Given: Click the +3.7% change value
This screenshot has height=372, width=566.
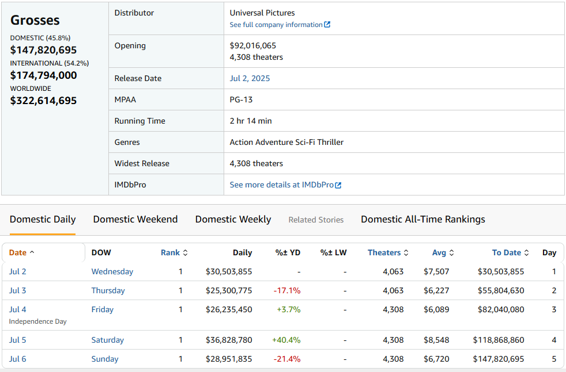Looking at the screenshot, I should [288, 309].
